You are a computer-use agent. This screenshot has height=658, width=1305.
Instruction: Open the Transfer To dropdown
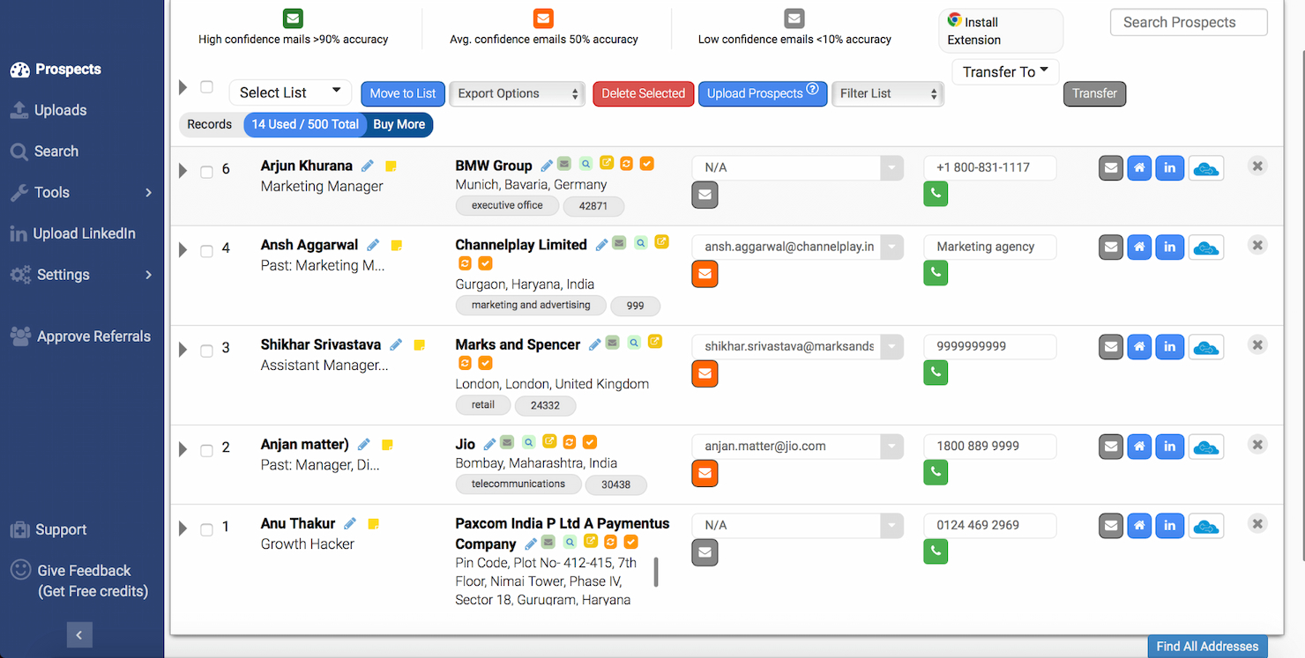1004,71
